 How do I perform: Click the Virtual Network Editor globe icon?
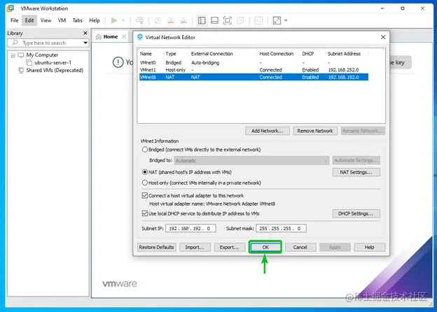140,37
